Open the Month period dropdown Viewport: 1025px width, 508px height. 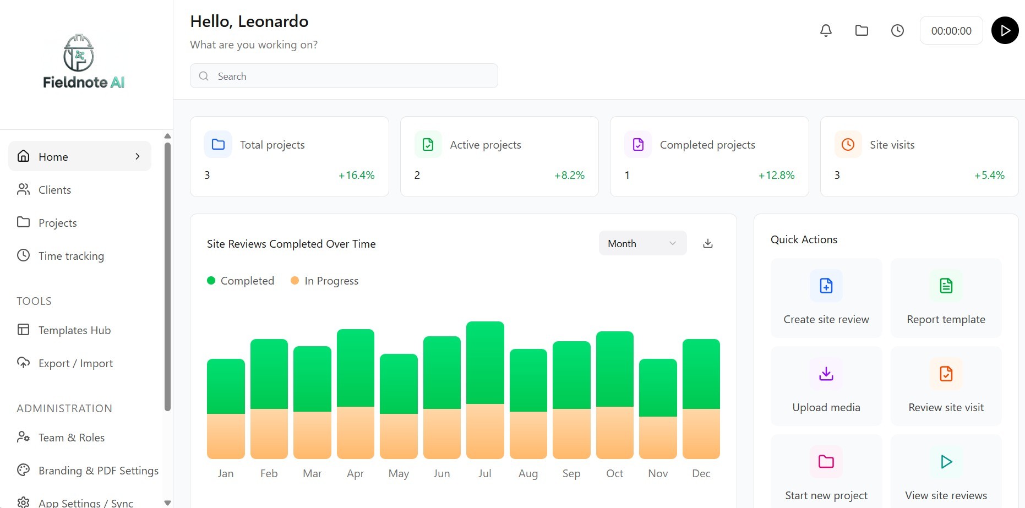pos(642,243)
